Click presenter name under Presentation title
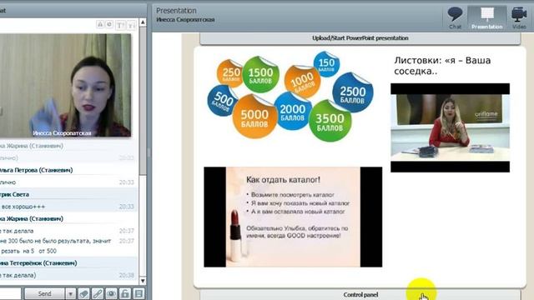This screenshot has height=300, width=534. (185, 20)
